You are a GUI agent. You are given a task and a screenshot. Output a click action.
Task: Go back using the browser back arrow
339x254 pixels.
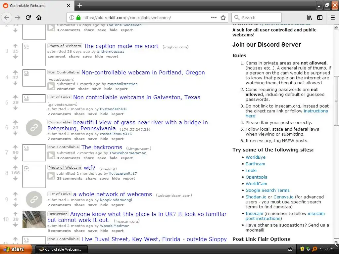point(7,18)
